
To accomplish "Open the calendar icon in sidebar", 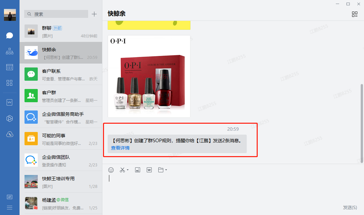I will pyautogui.click(x=10, y=67).
